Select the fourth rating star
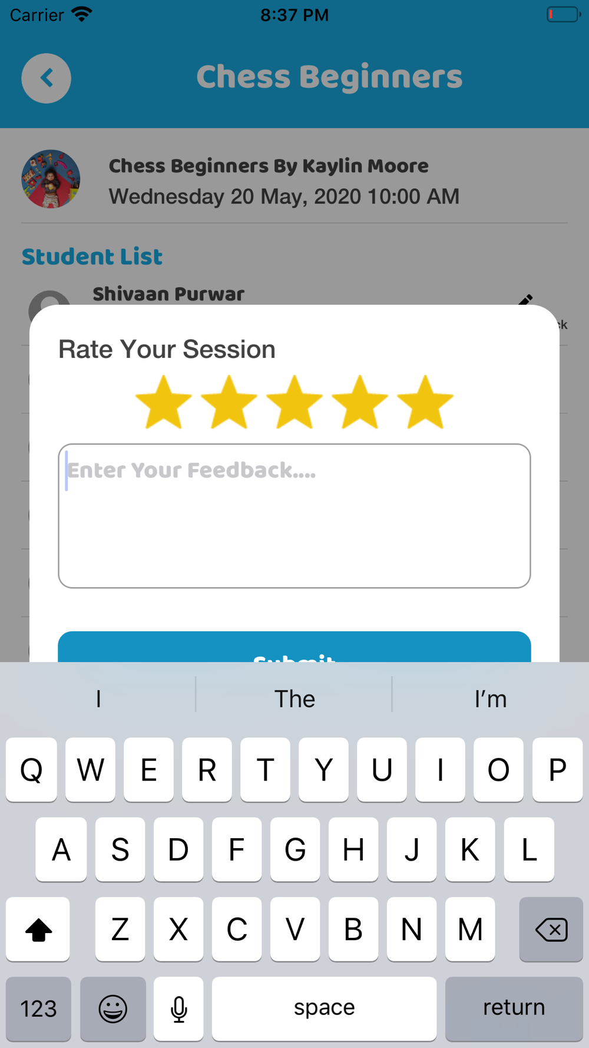 [x=360, y=403]
